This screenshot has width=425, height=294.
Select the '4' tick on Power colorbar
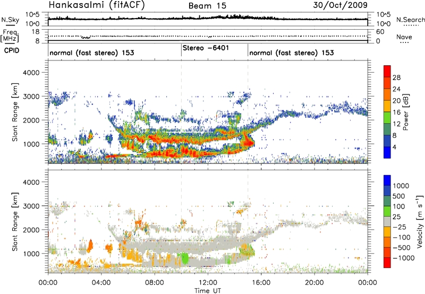pyautogui.click(x=395, y=147)
